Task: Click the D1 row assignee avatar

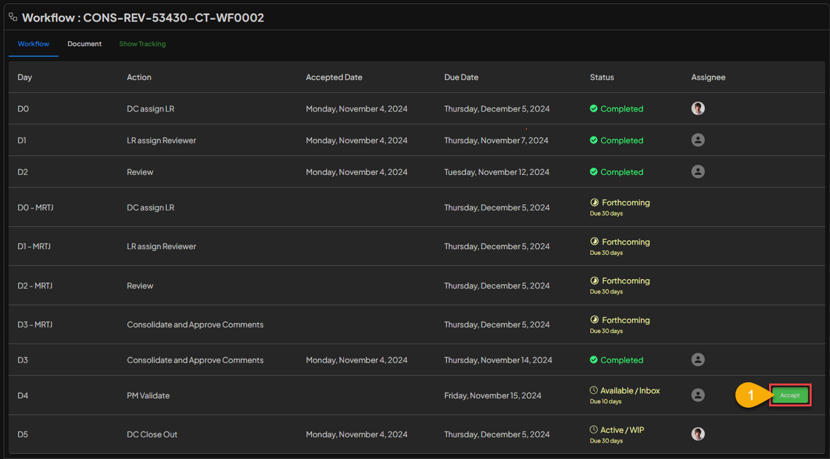Action: pyautogui.click(x=698, y=140)
